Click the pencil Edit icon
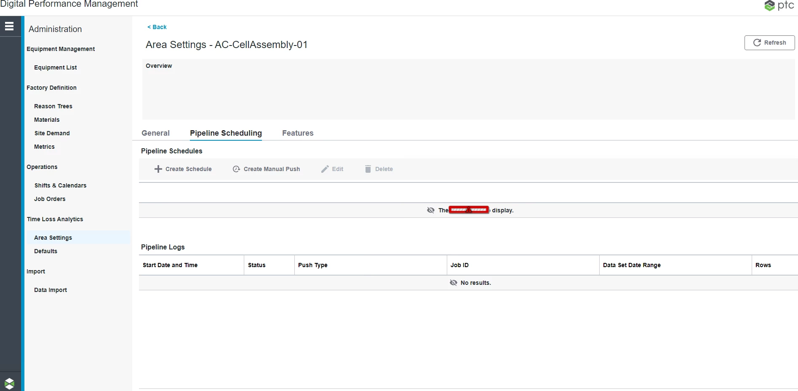The height and width of the screenshot is (391, 798). [x=325, y=169]
